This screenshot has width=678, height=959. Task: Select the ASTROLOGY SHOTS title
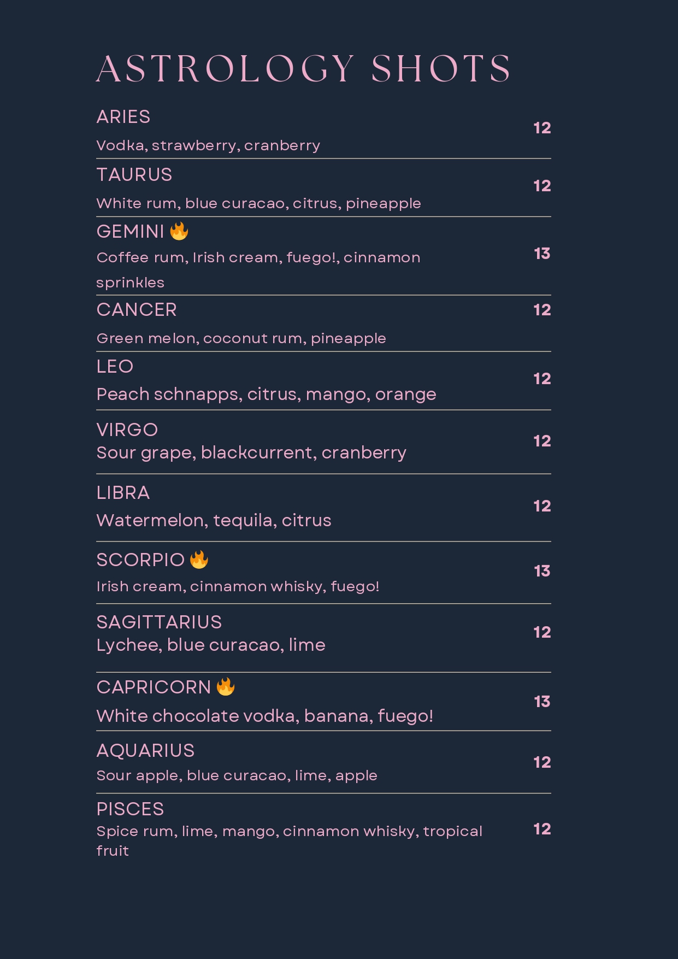[304, 69]
